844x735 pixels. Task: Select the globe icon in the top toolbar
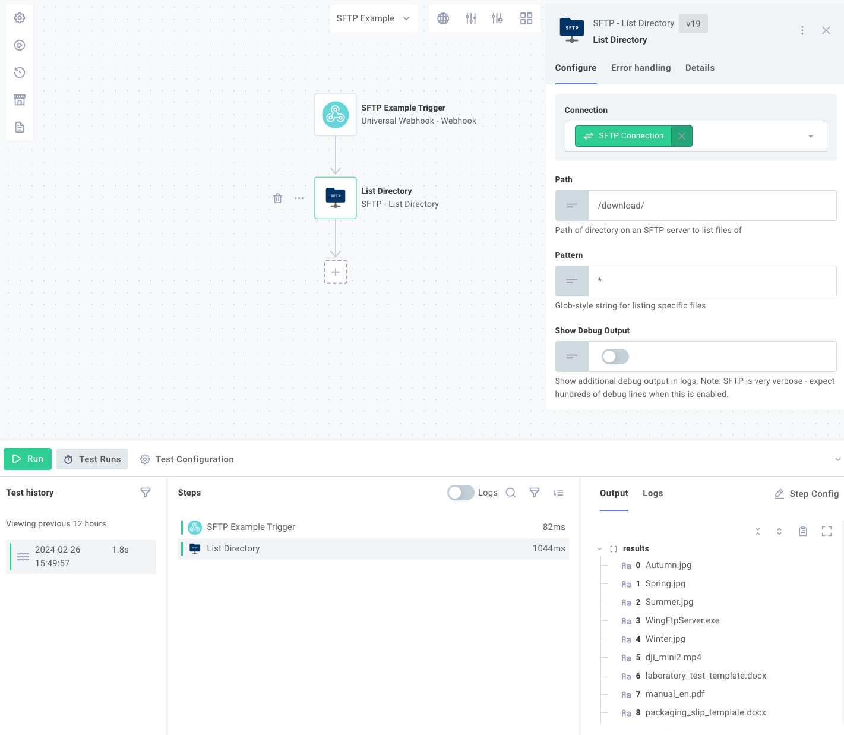coord(442,18)
